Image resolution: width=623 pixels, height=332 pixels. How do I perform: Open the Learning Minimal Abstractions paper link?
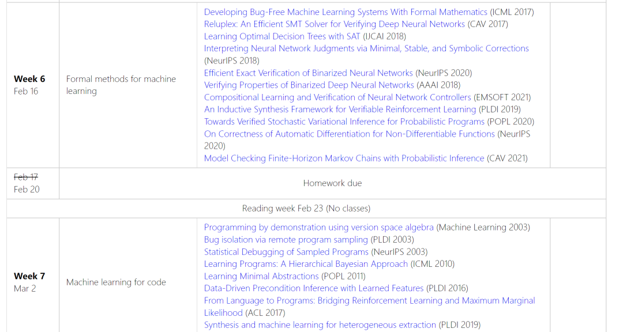(261, 276)
